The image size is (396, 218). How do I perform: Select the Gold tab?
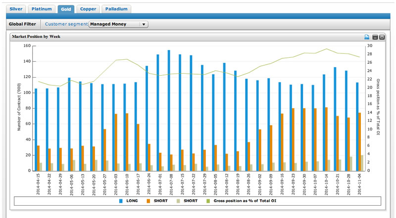66,9
